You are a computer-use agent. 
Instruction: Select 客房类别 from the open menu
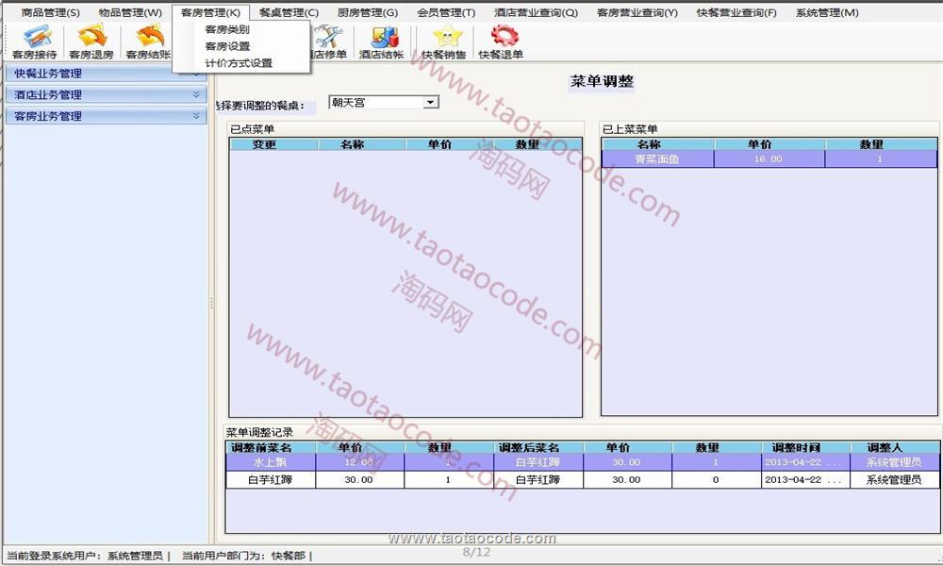[x=227, y=29]
